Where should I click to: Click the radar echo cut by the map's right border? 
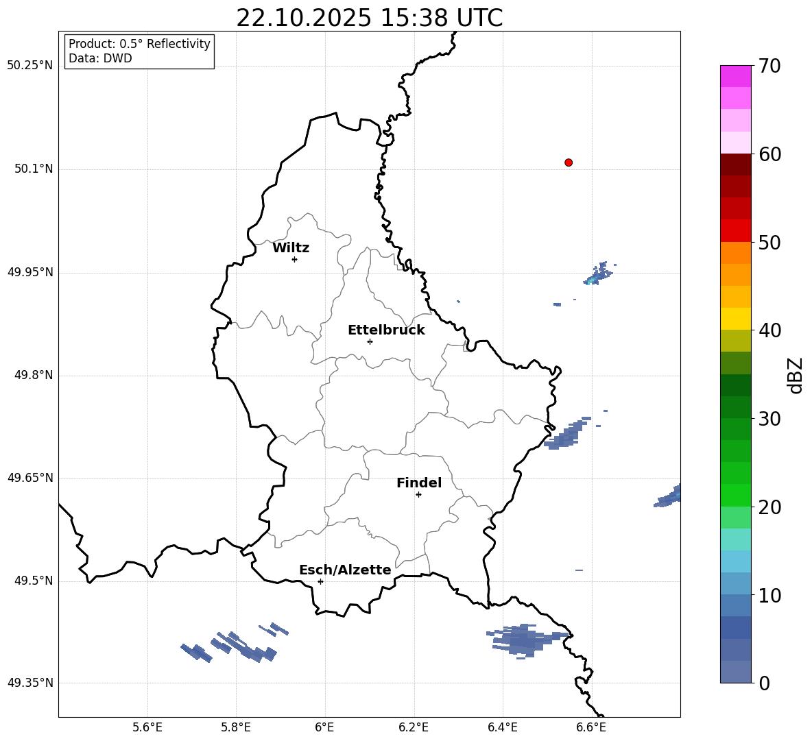(667, 496)
